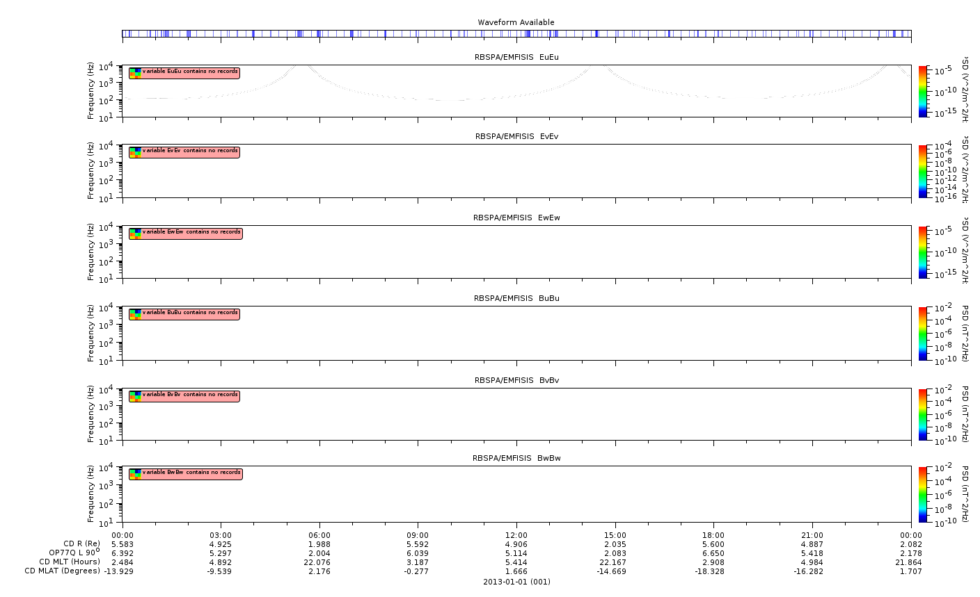Click "variable BwBw contains no records" message
980x597 pixels.
pos(186,473)
